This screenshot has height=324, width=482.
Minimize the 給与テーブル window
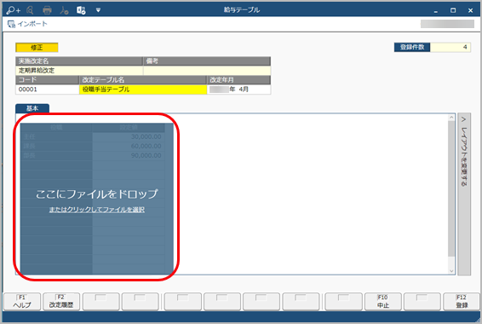pos(435,10)
